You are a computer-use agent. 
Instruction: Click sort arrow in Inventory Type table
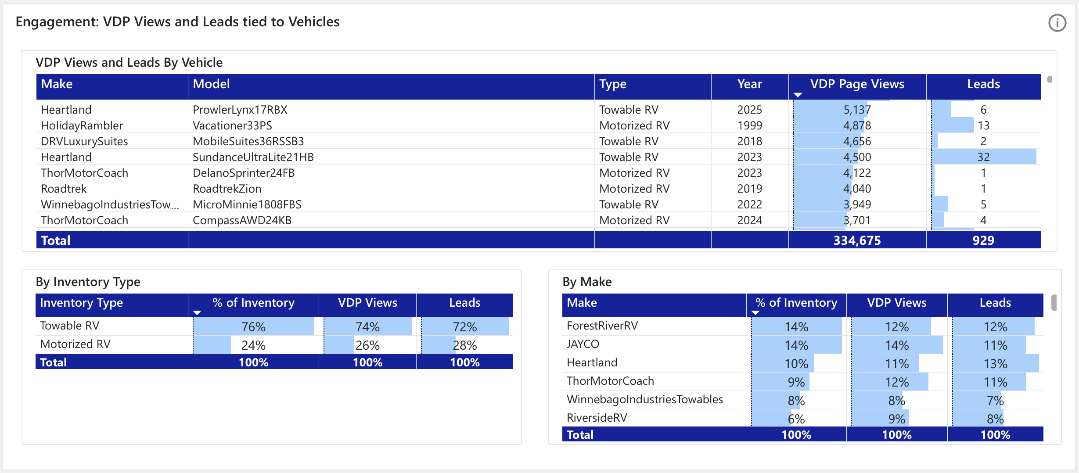[197, 313]
